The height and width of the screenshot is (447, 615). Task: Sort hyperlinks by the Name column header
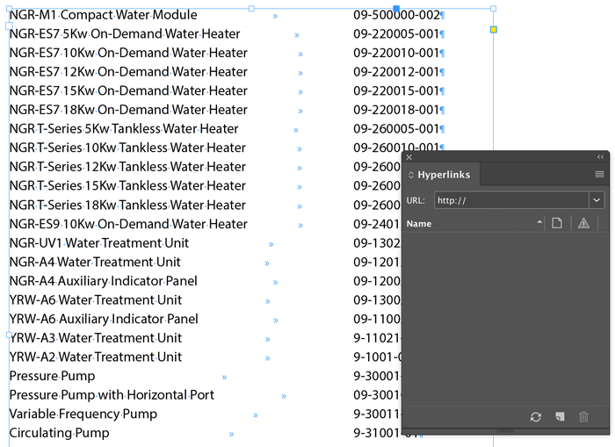(419, 223)
